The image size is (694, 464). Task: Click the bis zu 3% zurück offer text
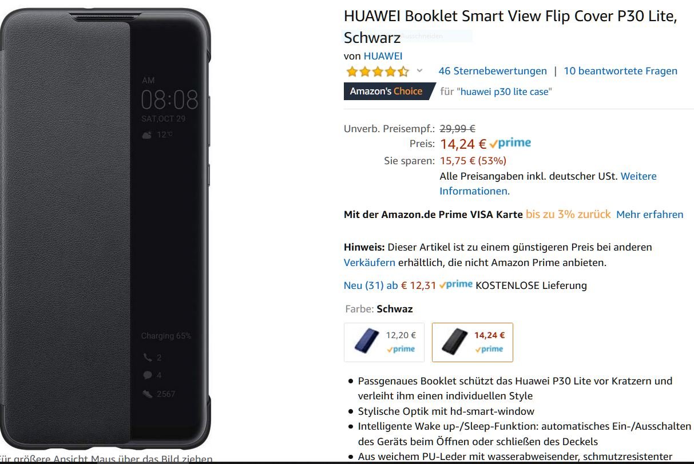point(568,214)
